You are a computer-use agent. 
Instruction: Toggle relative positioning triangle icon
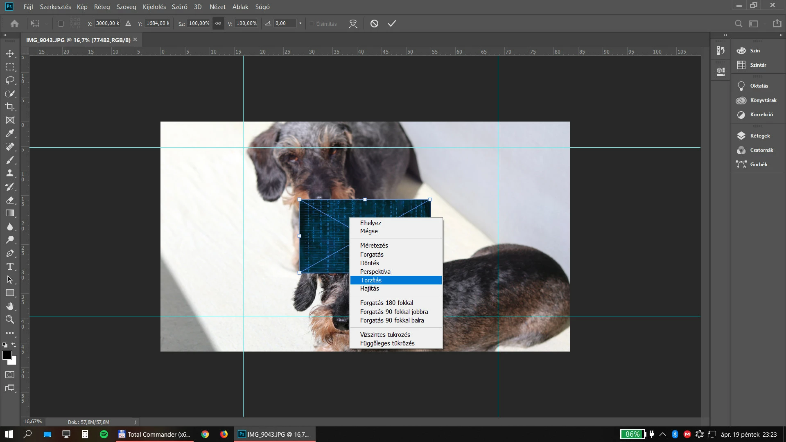(128, 24)
